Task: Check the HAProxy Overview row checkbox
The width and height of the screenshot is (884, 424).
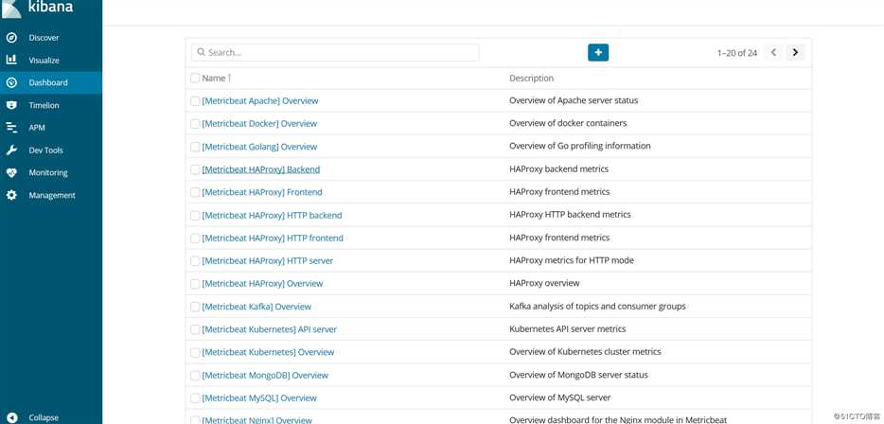Action: pos(195,284)
